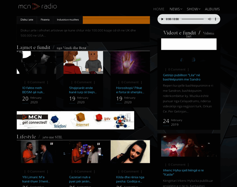This screenshot has height=187, width=237.
Task: Open ALBUMS page
Action: point(212,9)
